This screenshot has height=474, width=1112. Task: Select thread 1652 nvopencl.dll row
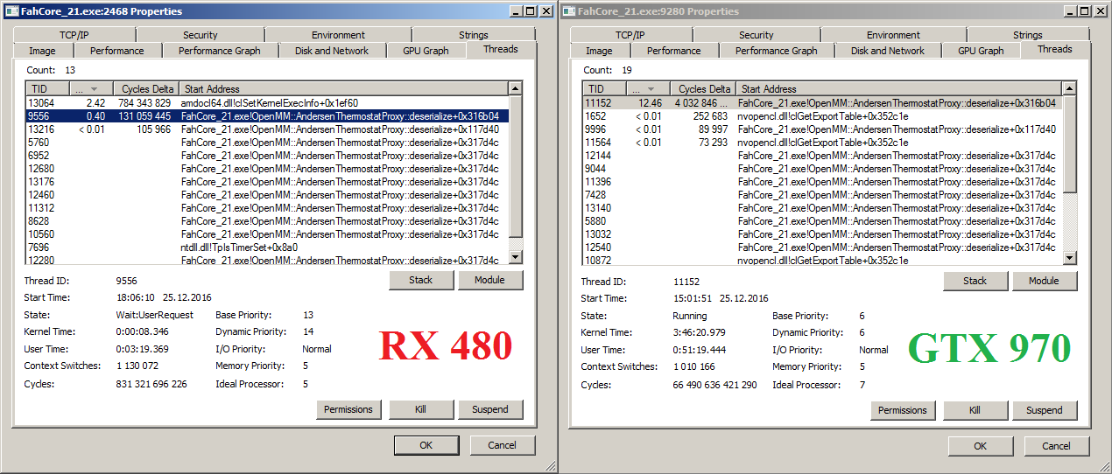pyautogui.click(x=822, y=115)
